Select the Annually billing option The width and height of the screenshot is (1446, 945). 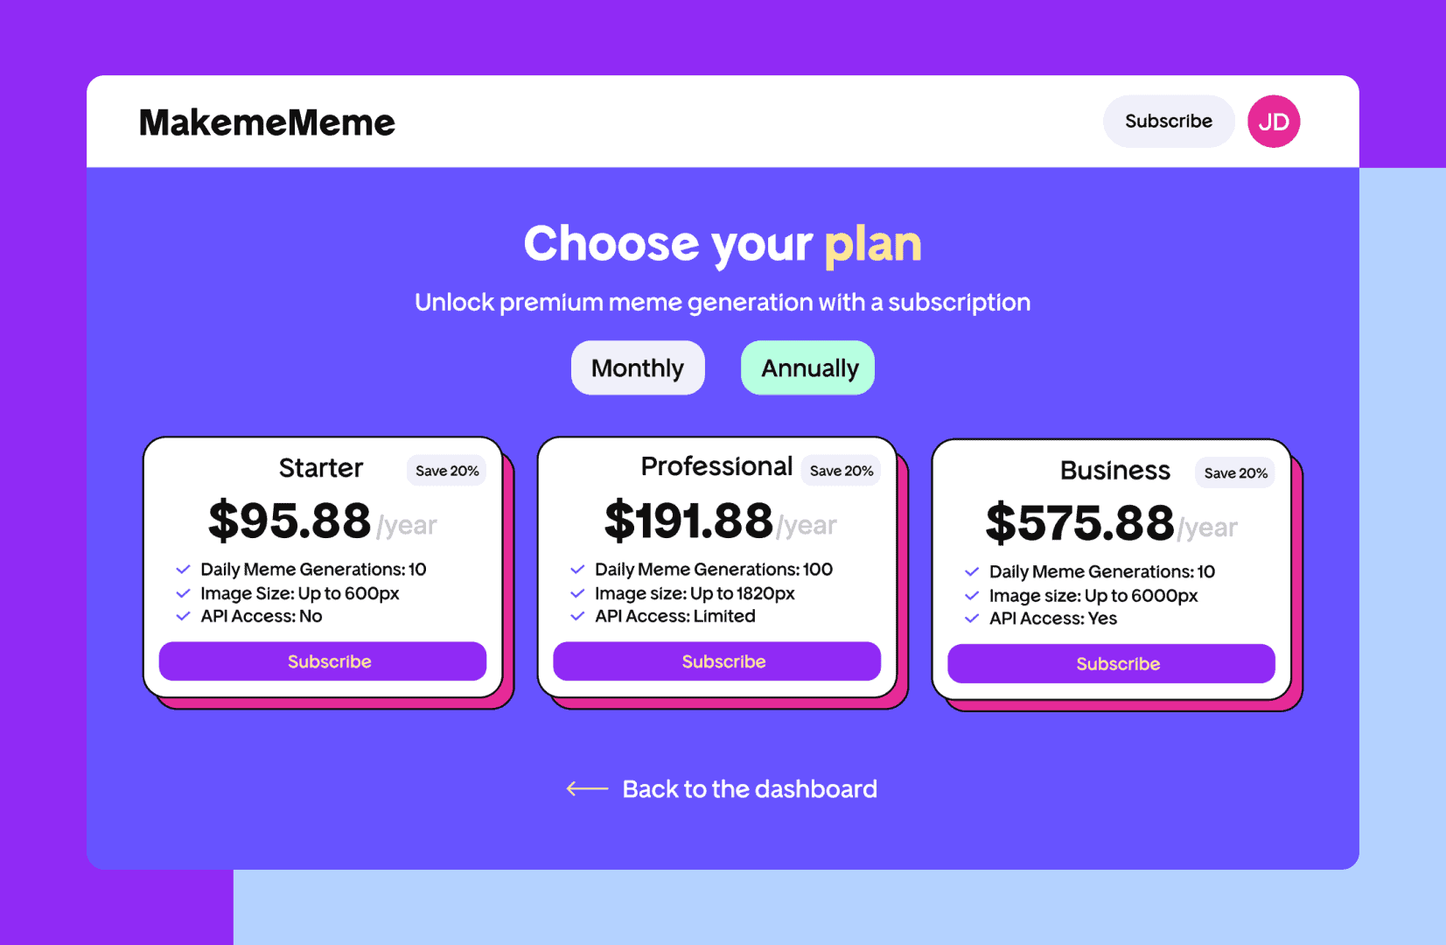[808, 367]
